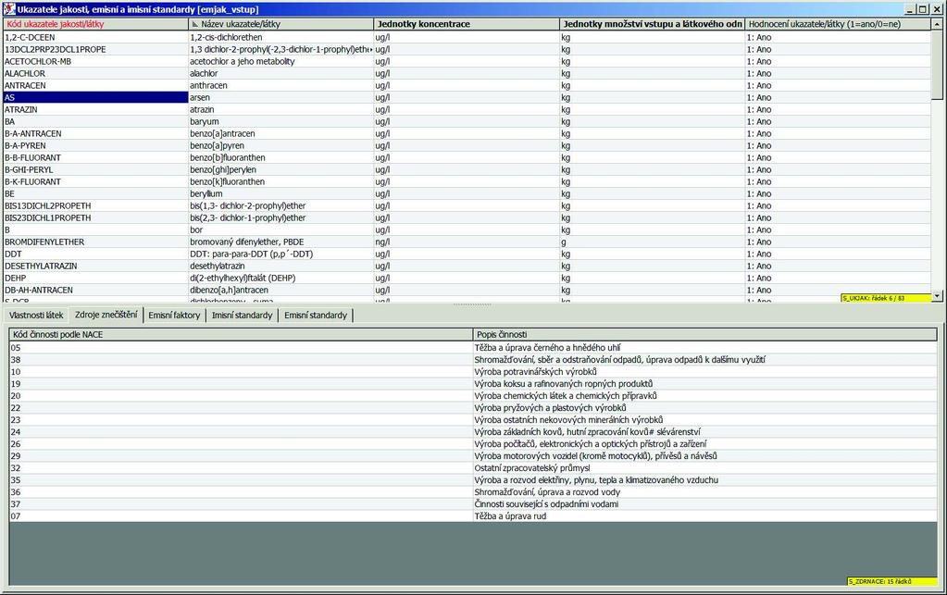This screenshot has height=595, width=947.
Task: Click 'Činnosti související s odpadními vodami'
Action: (x=546, y=504)
